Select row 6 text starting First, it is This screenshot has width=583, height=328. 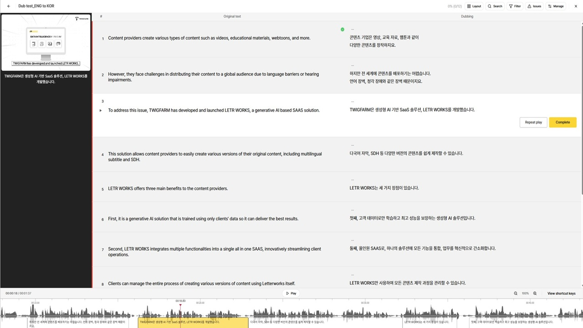pyautogui.click(x=203, y=219)
